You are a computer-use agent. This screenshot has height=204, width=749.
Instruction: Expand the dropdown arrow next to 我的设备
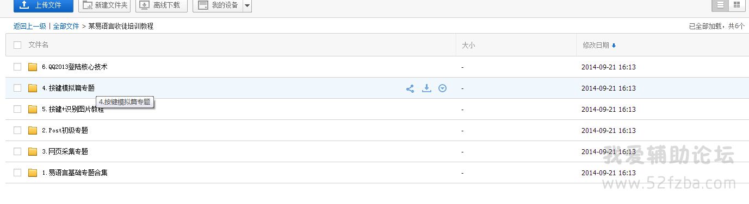click(x=247, y=5)
